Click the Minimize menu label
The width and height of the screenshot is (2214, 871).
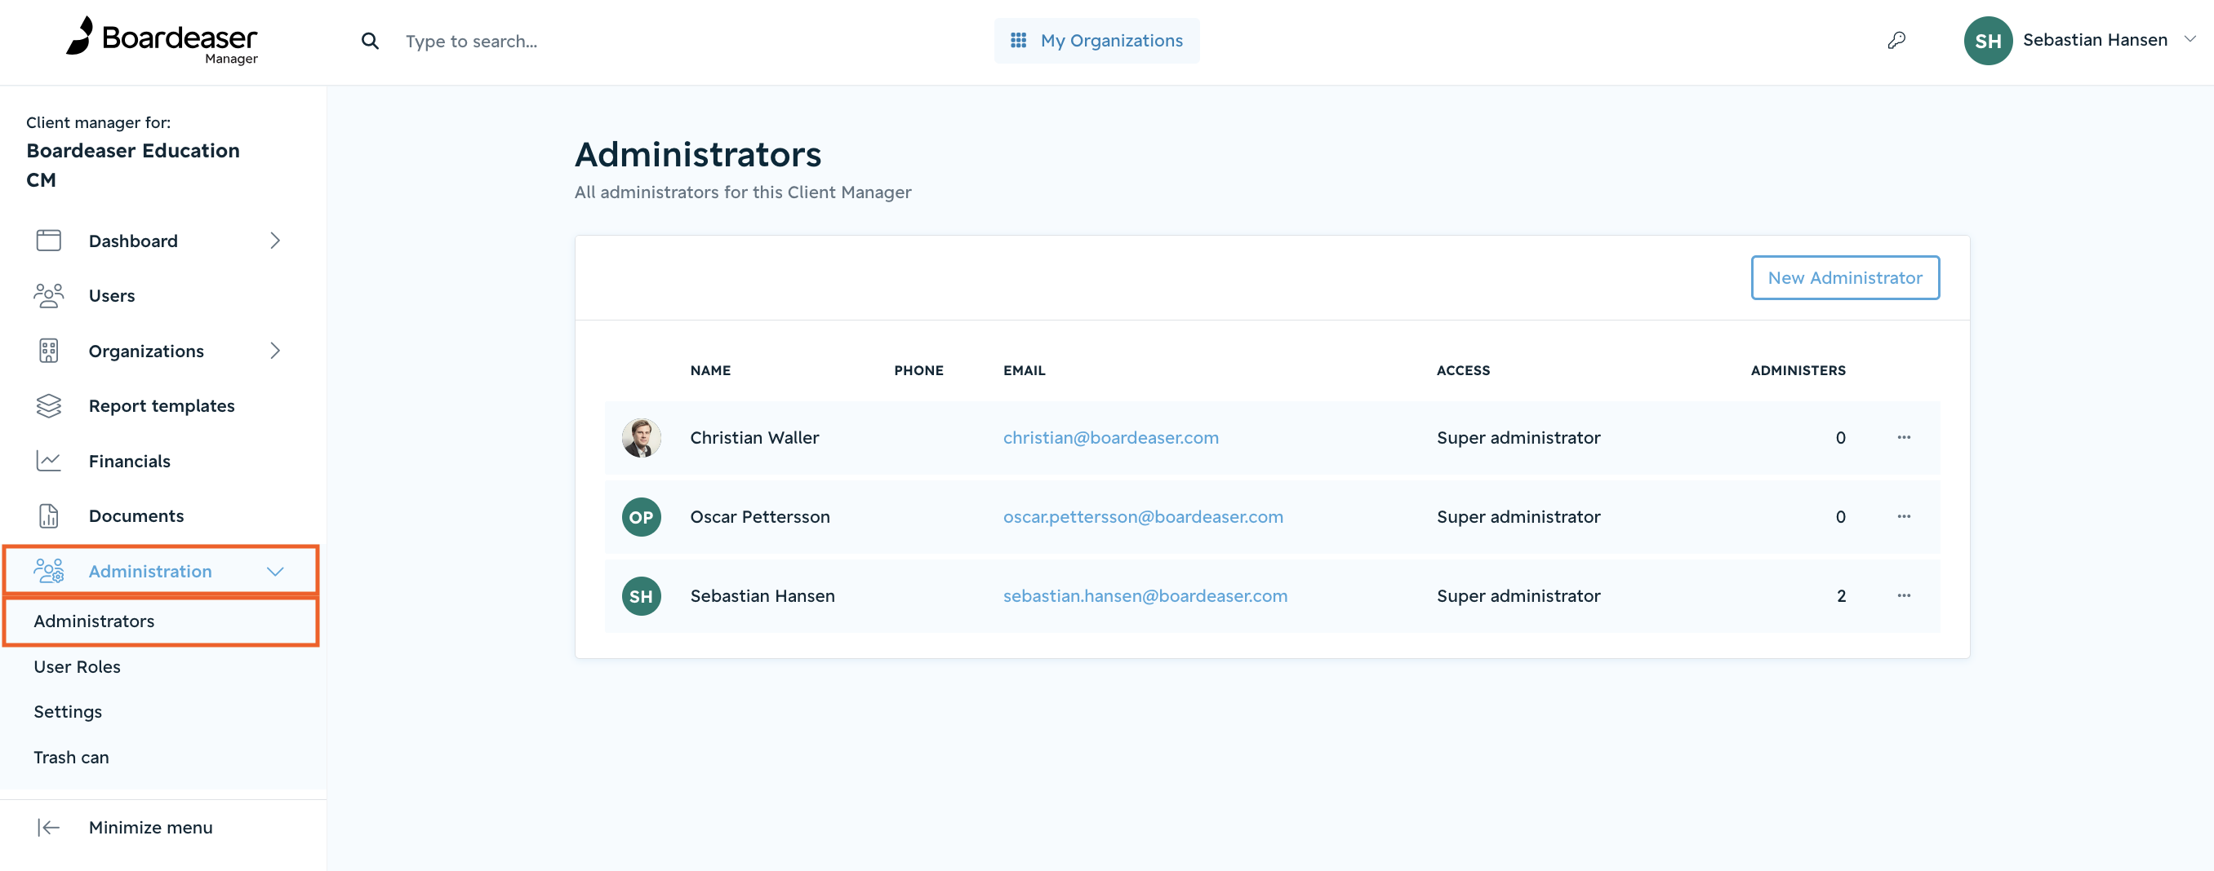click(x=150, y=827)
